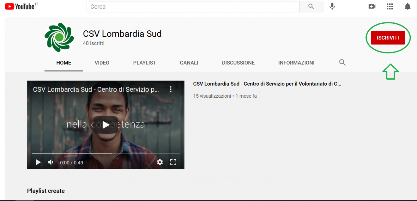
Task: Play video using large center play button
Action: (106, 125)
